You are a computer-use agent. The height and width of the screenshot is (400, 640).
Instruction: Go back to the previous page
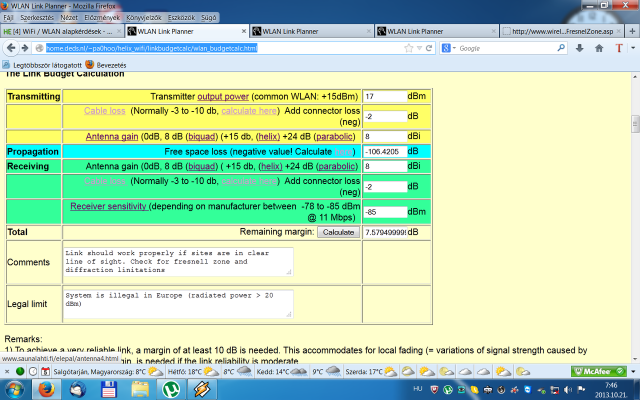coord(11,48)
